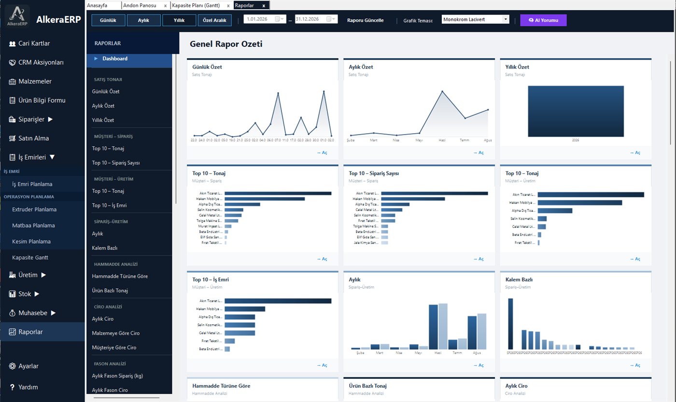Expand the Muhasebe submenu arrow

pyautogui.click(x=53, y=313)
